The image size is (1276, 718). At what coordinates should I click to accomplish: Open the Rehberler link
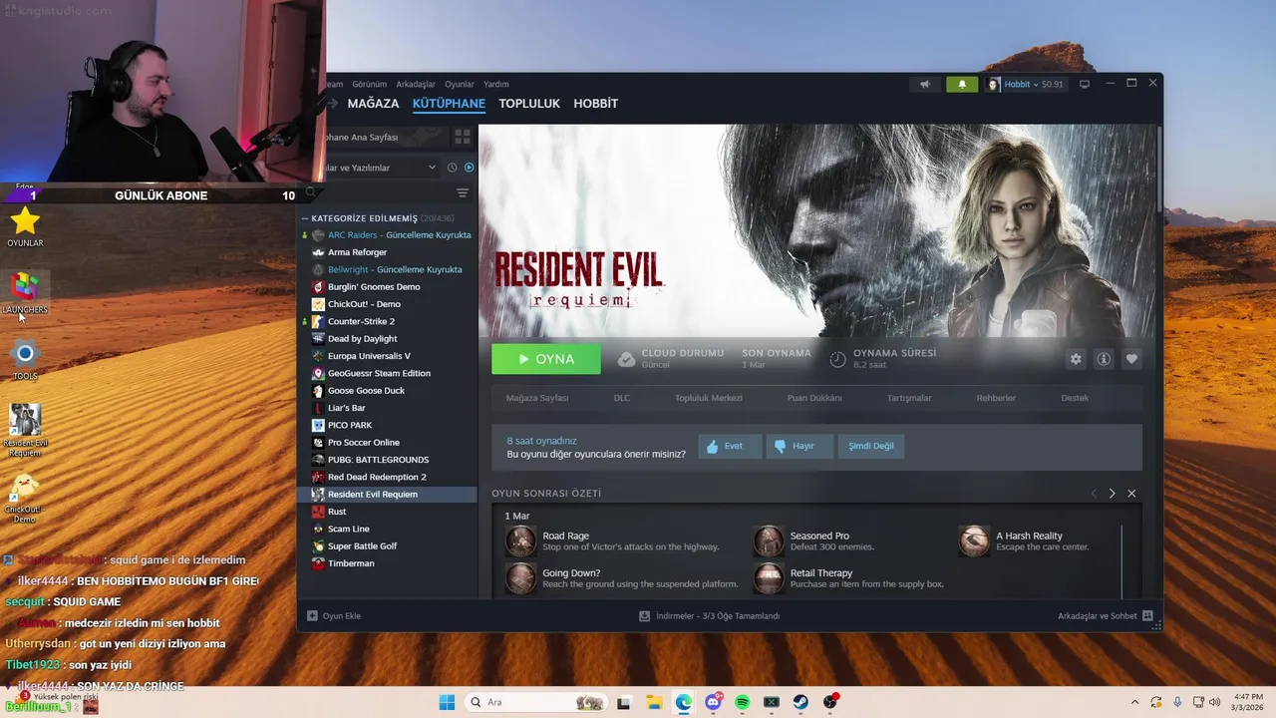coord(996,398)
